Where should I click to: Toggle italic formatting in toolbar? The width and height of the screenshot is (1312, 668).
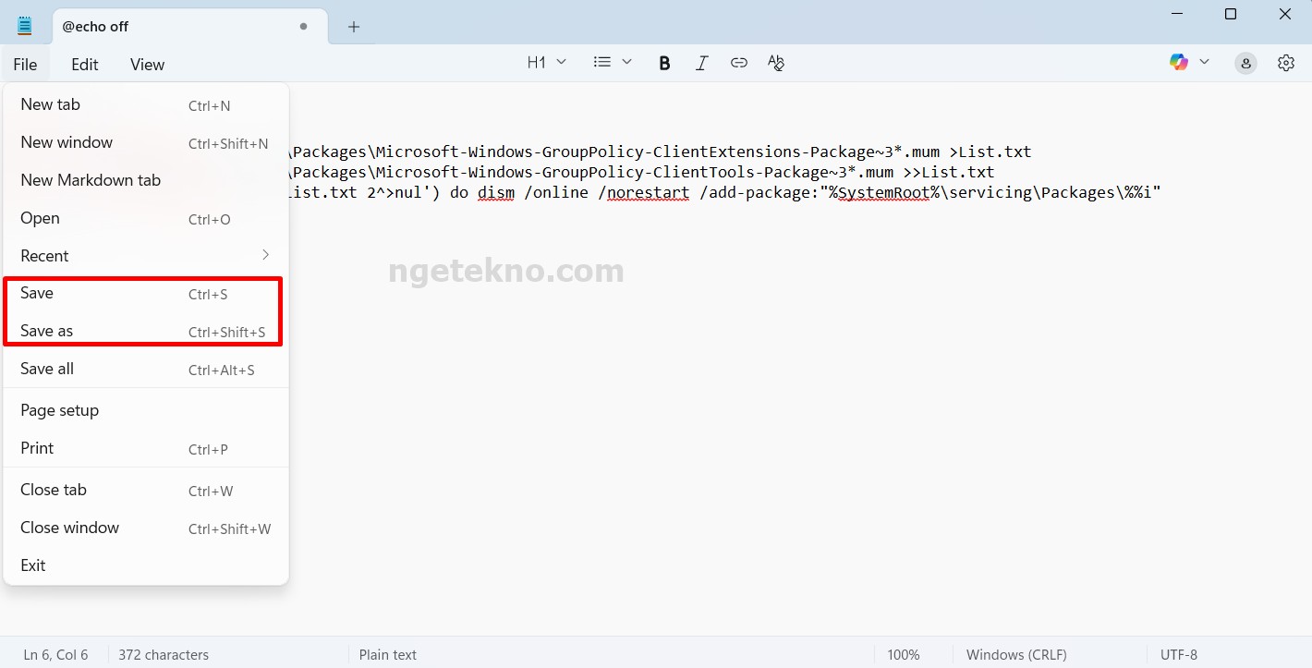[701, 63]
